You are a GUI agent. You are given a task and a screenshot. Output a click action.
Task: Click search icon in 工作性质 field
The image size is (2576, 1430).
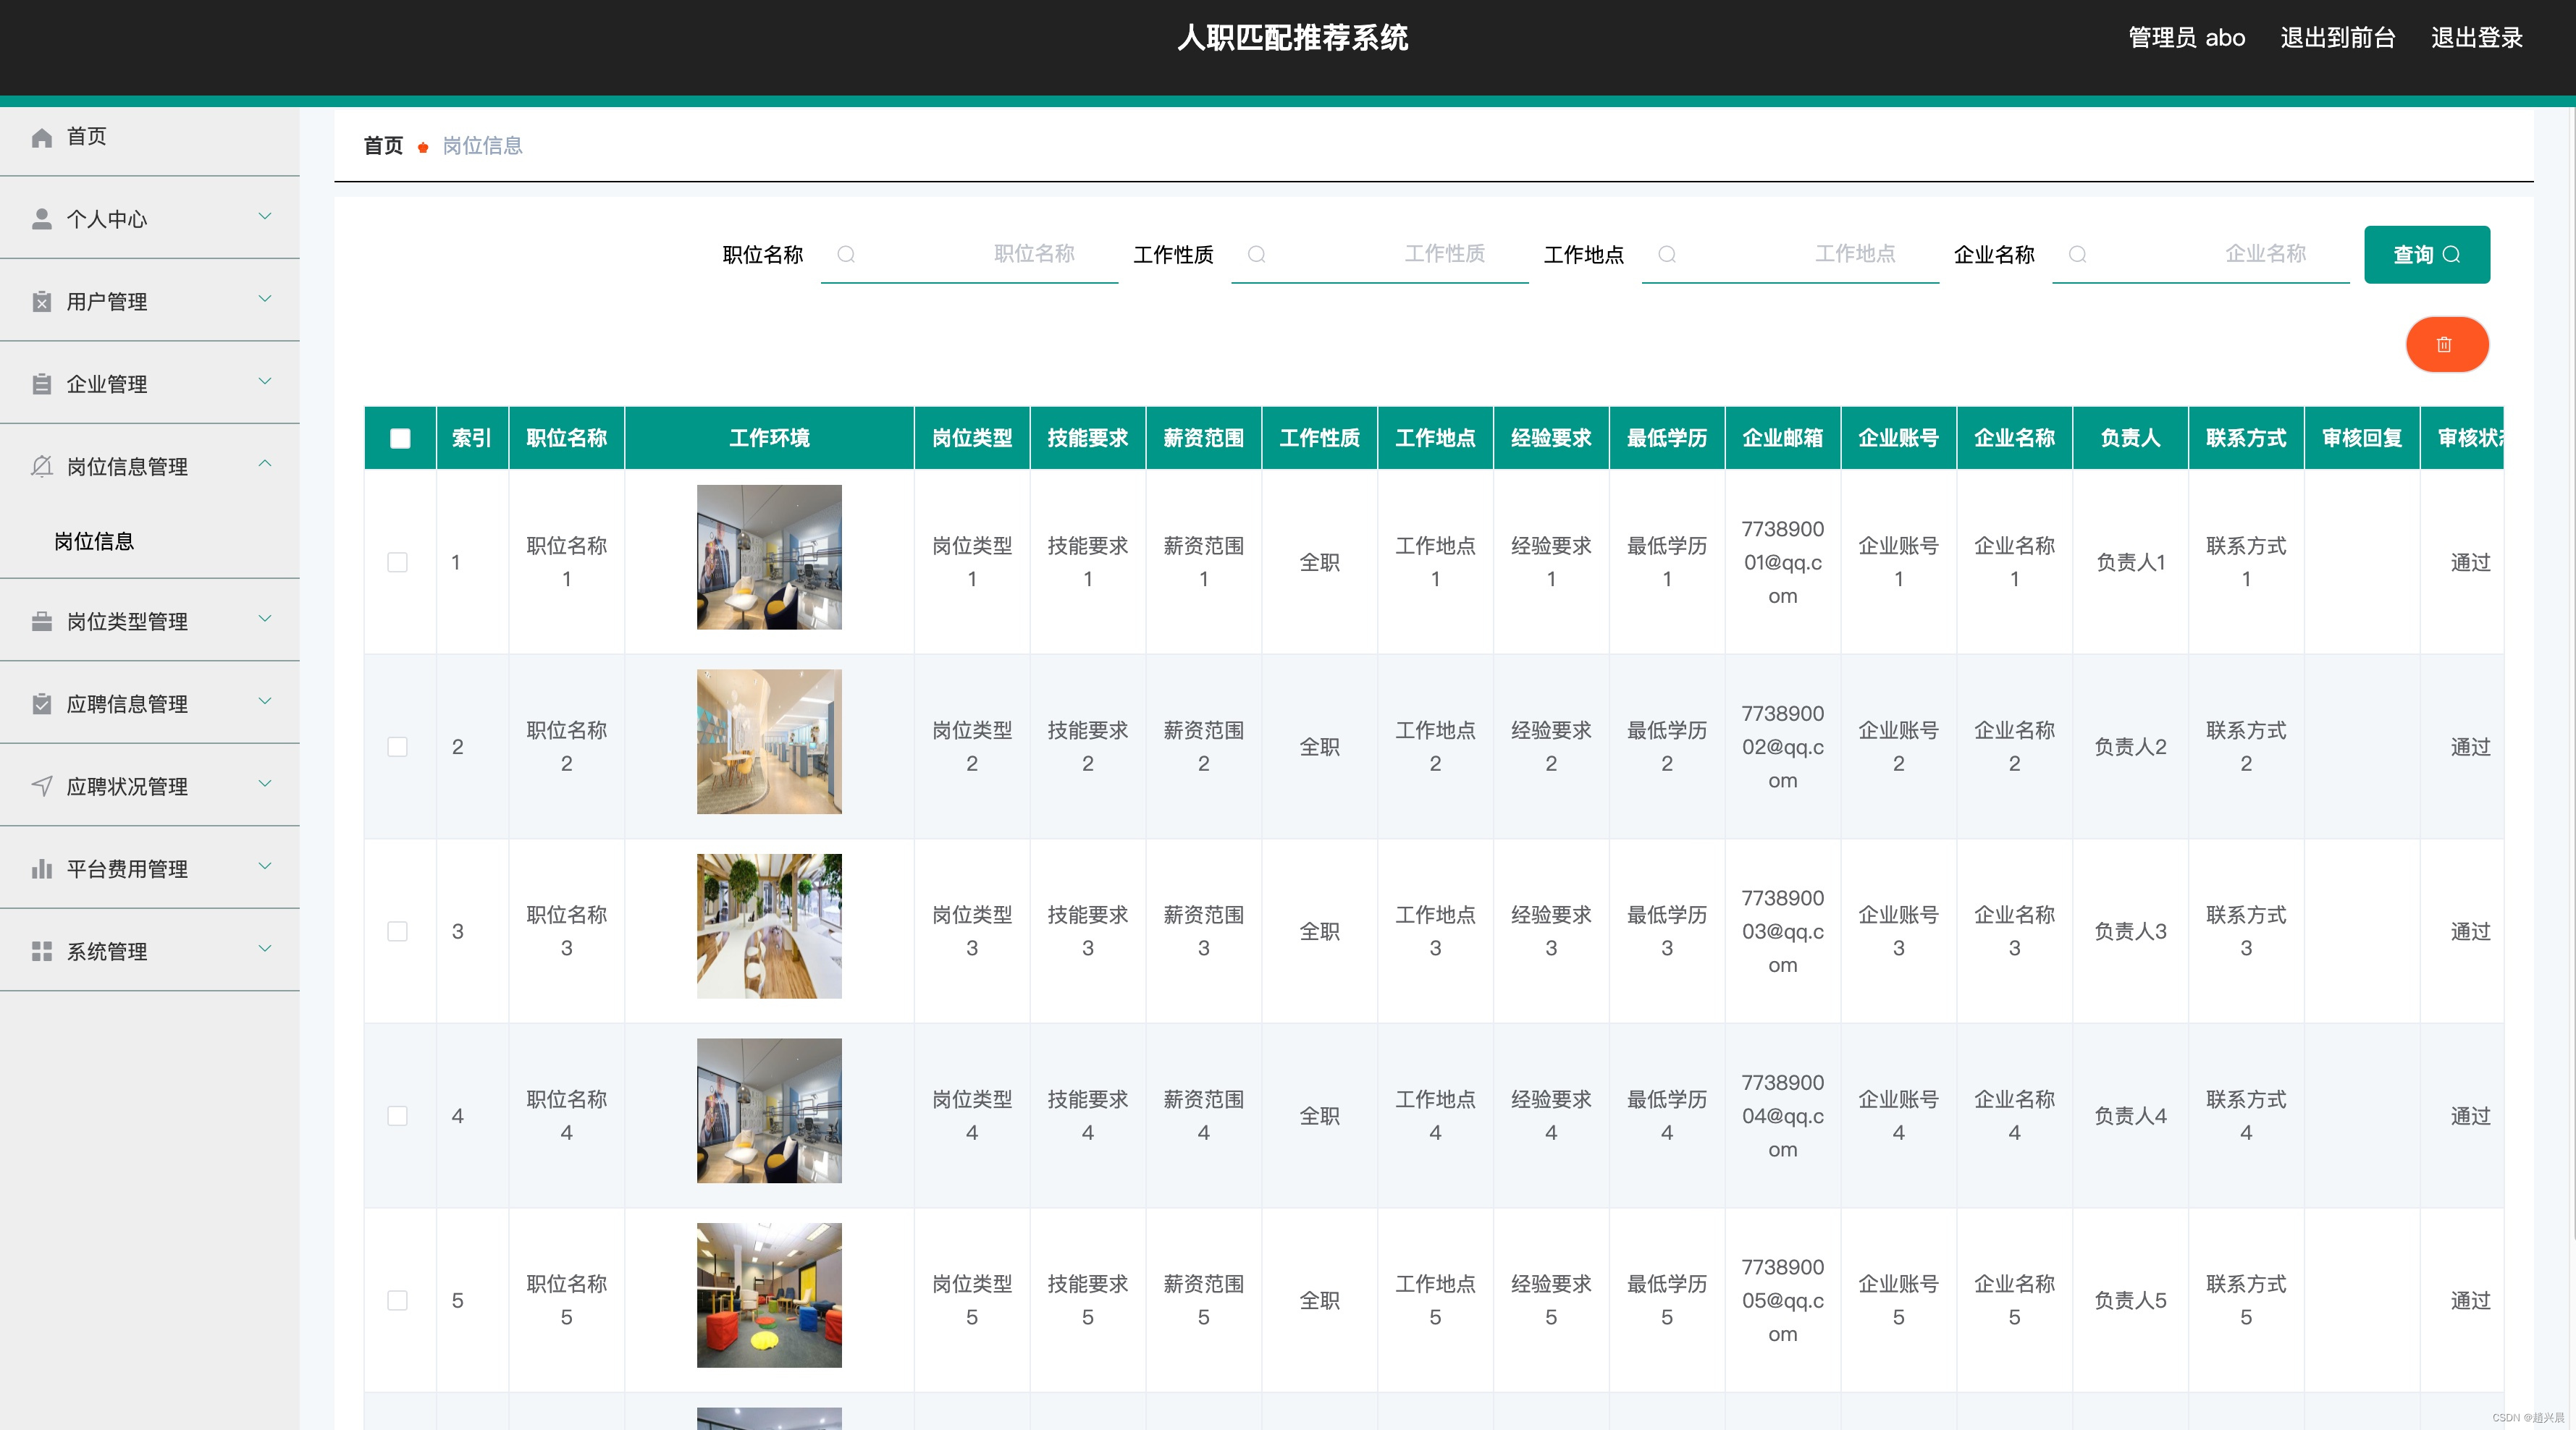coord(1257,254)
